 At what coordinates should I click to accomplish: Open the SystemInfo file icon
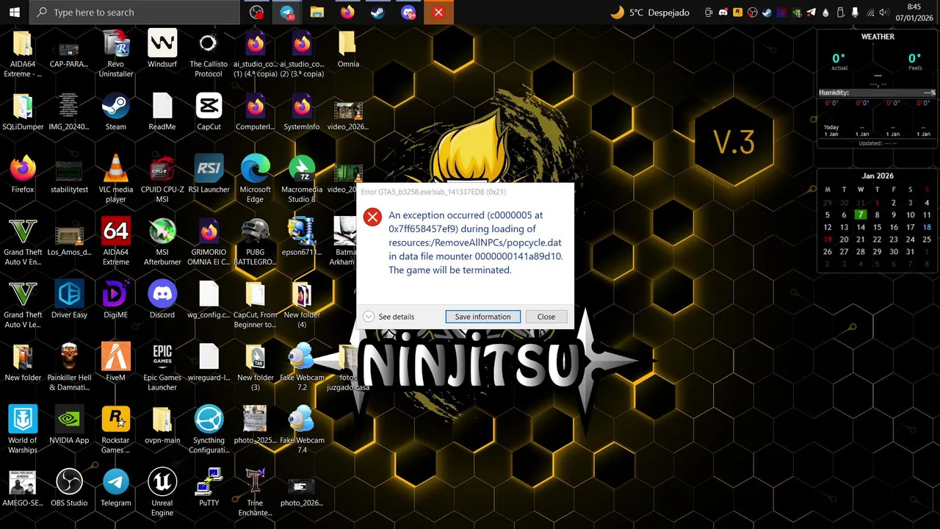302,112
